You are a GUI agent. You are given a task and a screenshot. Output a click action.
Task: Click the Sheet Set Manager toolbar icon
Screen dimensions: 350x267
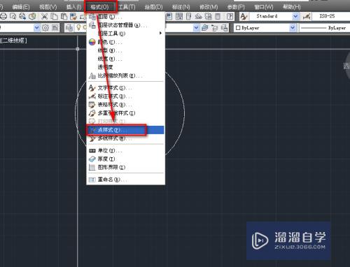[188, 16]
